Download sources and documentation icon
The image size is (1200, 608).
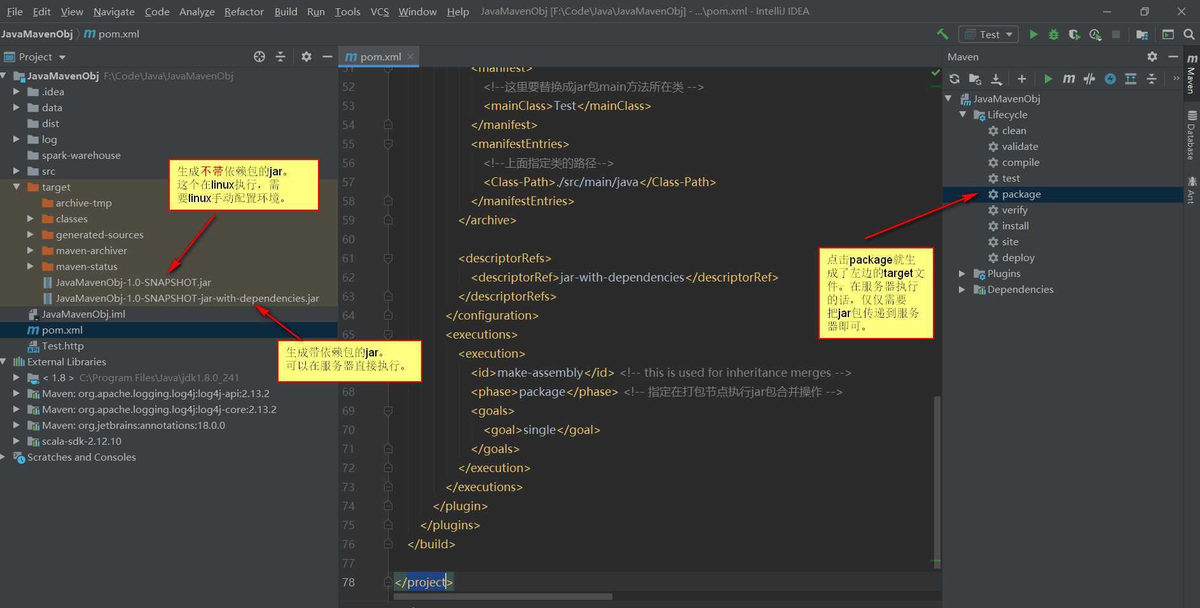(997, 79)
